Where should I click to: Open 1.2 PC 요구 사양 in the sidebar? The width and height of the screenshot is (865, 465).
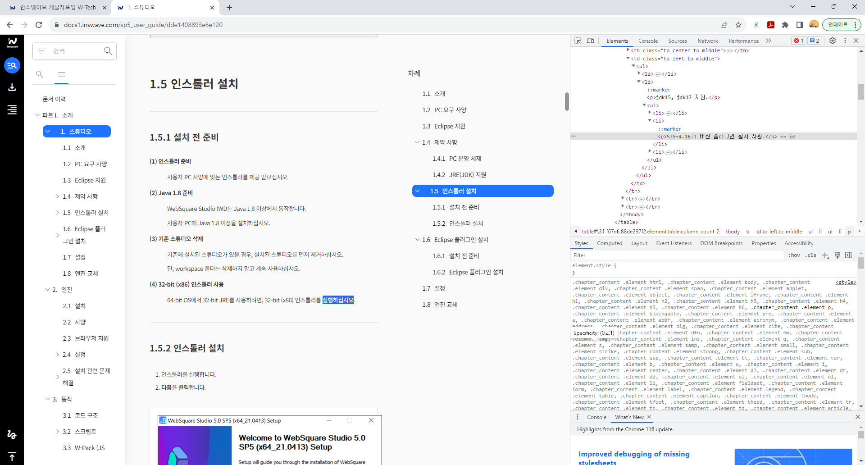[85, 164]
